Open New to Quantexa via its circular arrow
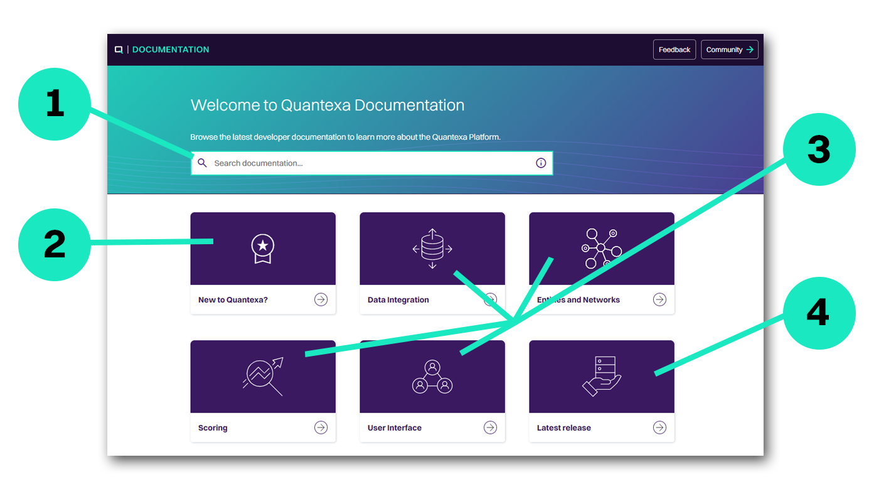 (321, 299)
